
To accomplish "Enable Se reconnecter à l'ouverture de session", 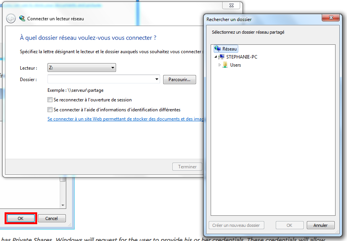I will click(50, 100).
